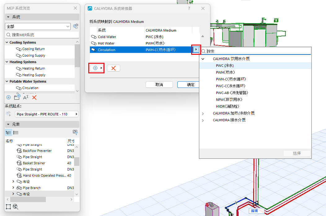Collapse the 系统 panel section
326x216 pixels.
[8, 17]
